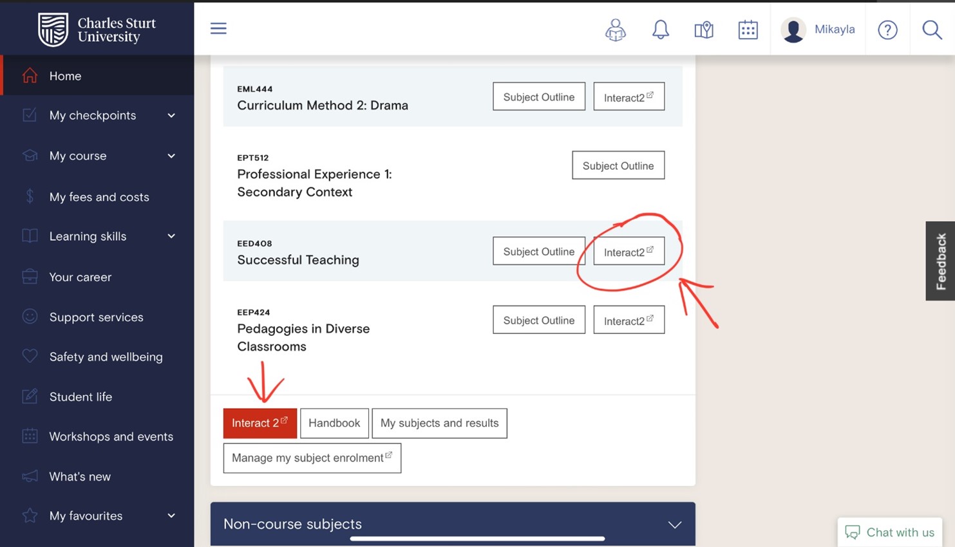Click the Charles Sturt University shield logo
955x547 pixels.
coord(55,28)
